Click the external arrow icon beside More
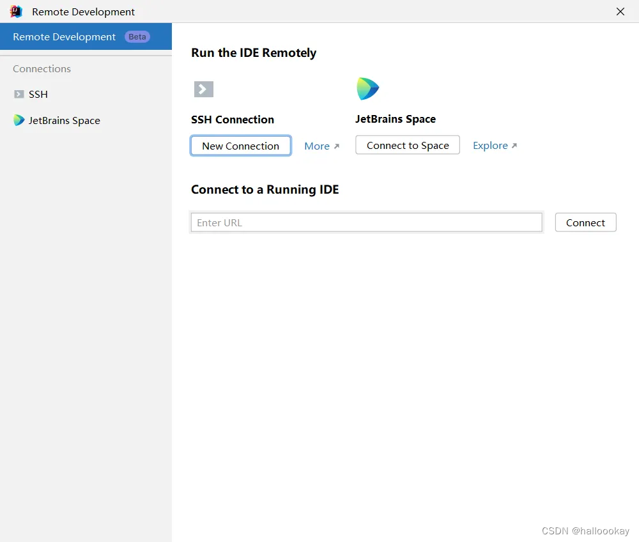 tap(337, 146)
